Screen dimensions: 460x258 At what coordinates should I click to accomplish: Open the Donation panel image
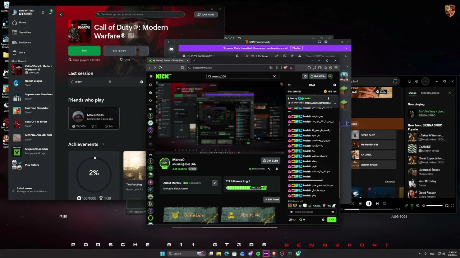click(x=190, y=215)
